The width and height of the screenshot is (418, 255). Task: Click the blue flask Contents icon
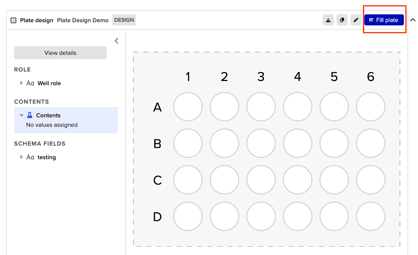[x=30, y=115]
